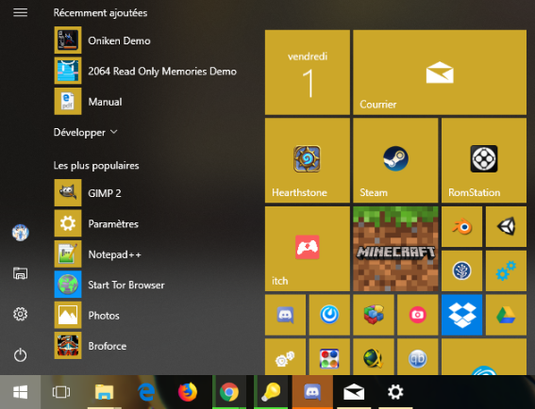The image size is (535, 409).
Task: Click the "Récemment ajoutées" heading
Action: tap(100, 13)
